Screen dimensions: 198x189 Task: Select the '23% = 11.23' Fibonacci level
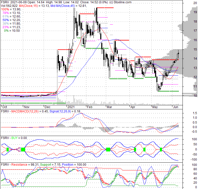12,27
